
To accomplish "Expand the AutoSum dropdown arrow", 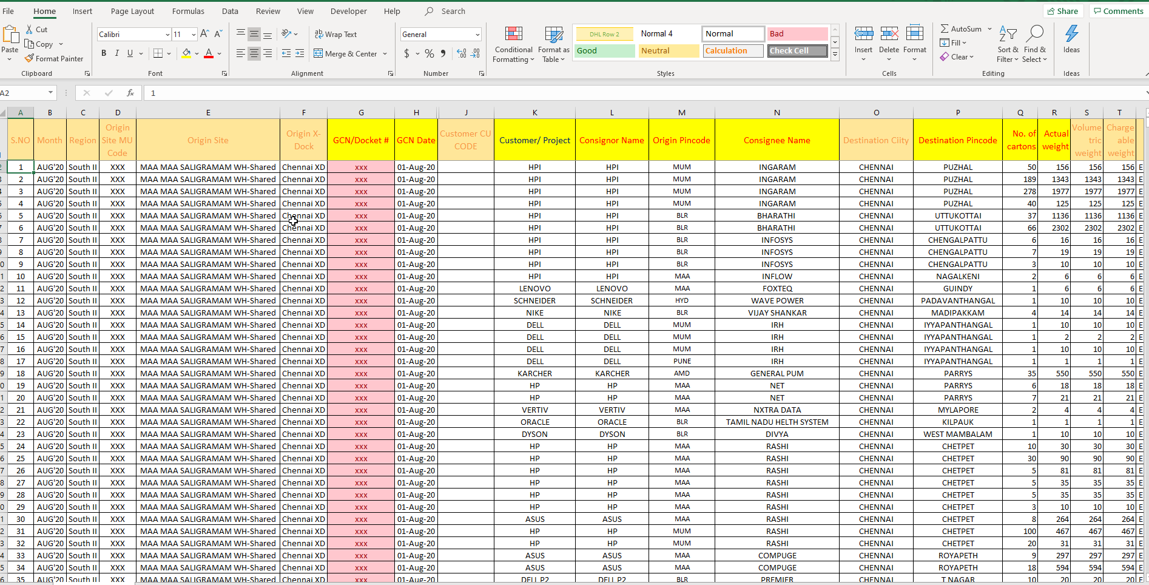I will tap(989, 29).
